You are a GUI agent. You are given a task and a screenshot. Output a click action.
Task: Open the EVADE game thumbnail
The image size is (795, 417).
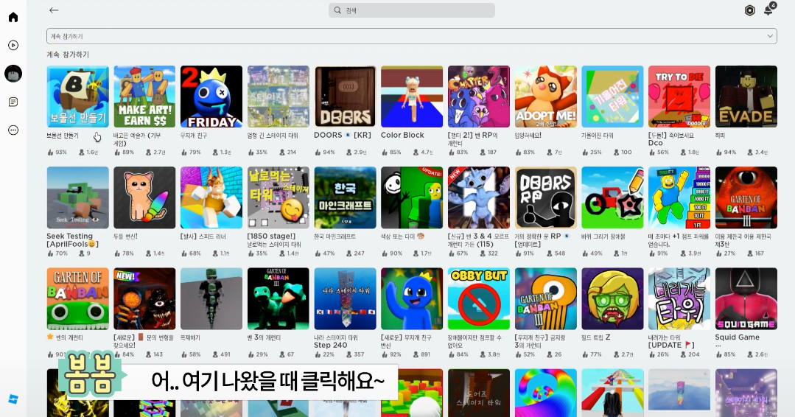(x=746, y=97)
